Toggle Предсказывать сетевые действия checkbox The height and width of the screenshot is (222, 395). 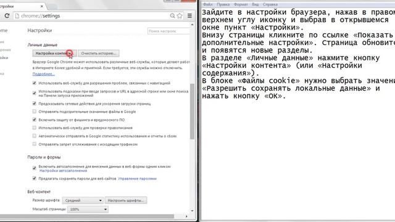(x=35, y=104)
